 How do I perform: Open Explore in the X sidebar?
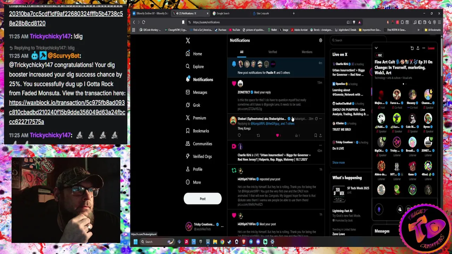point(195,66)
